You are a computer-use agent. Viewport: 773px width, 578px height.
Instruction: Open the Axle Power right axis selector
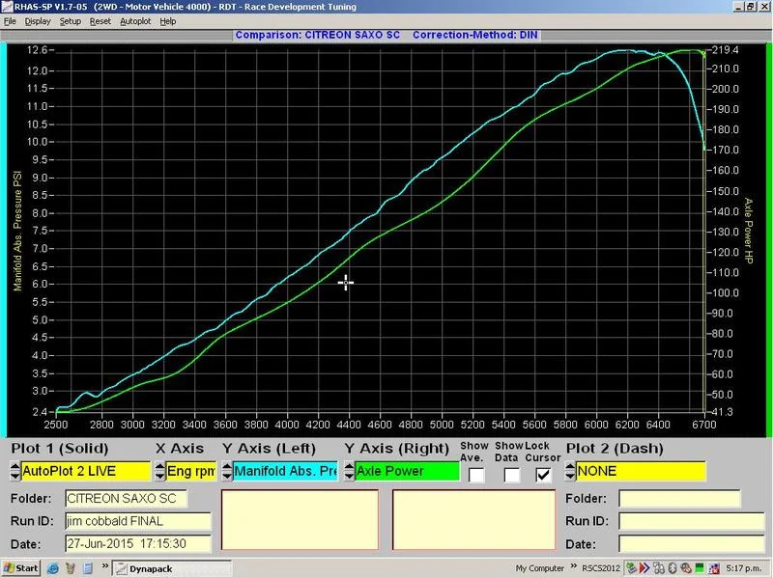click(x=407, y=471)
